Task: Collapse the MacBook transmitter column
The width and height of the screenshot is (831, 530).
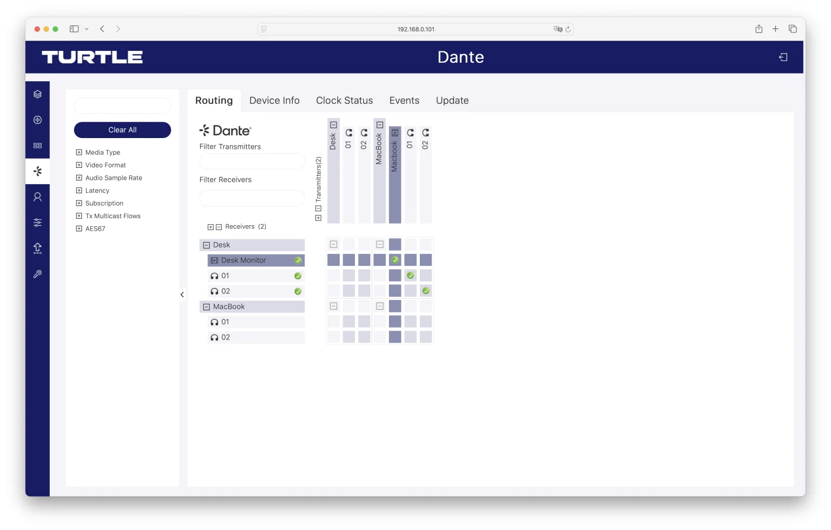Action: coord(380,125)
